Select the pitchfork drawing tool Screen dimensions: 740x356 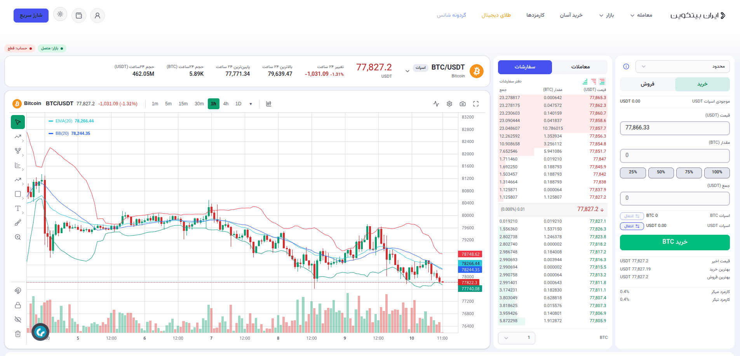(x=18, y=151)
